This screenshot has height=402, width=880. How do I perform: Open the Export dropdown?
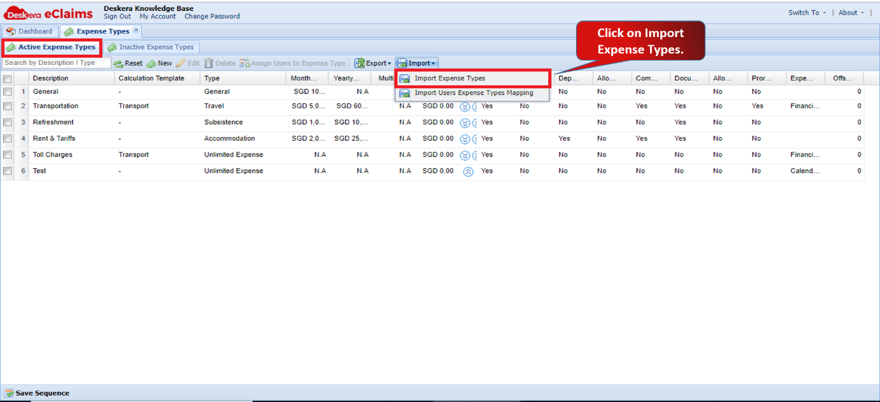[x=373, y=64]
